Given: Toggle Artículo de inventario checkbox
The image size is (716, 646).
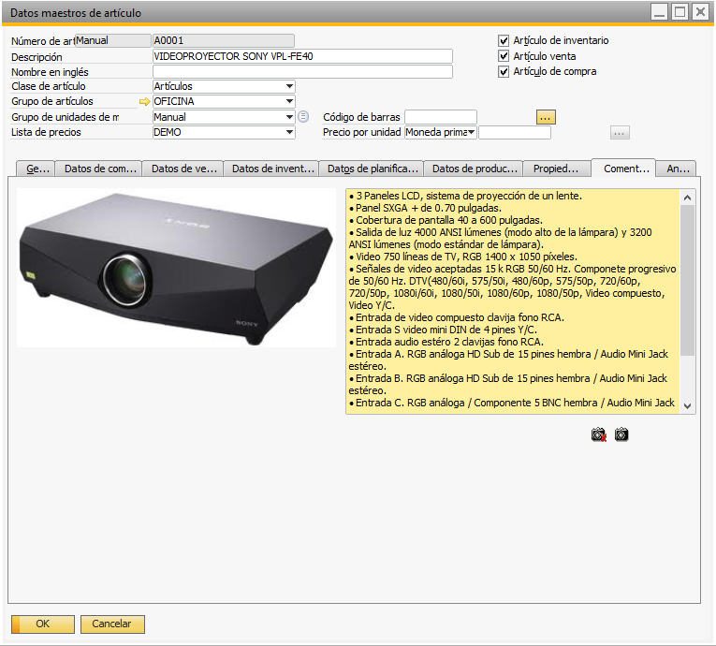Looking at the screenshot, I should coord(504,40).
